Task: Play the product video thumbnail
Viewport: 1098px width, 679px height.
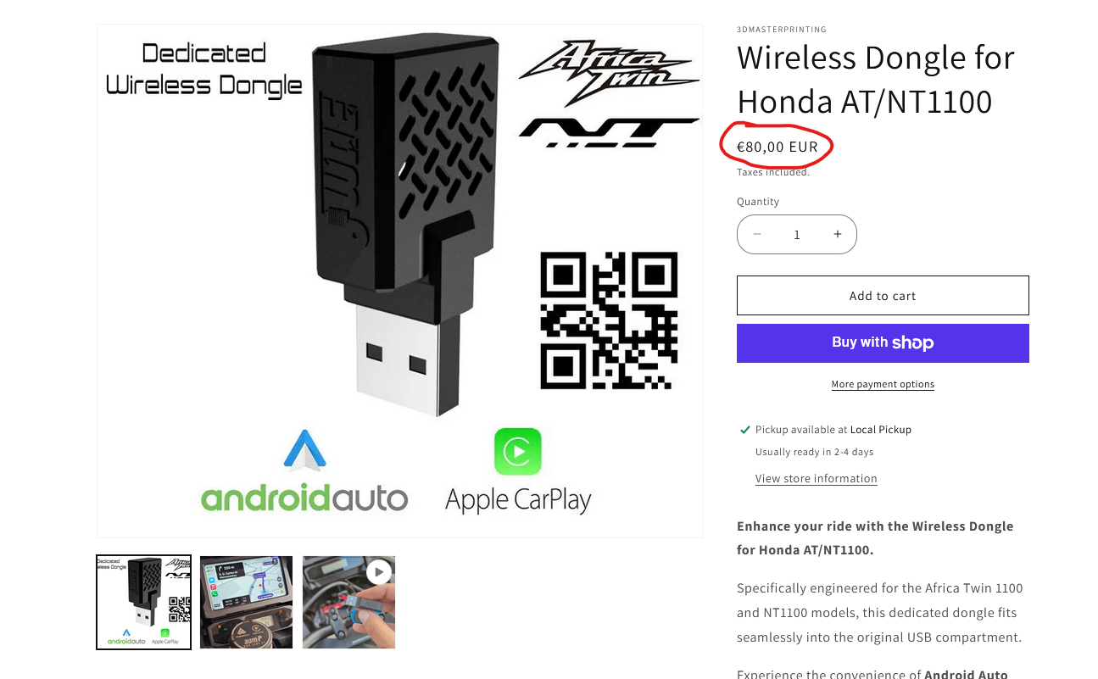Action: [x=348, y=602]
